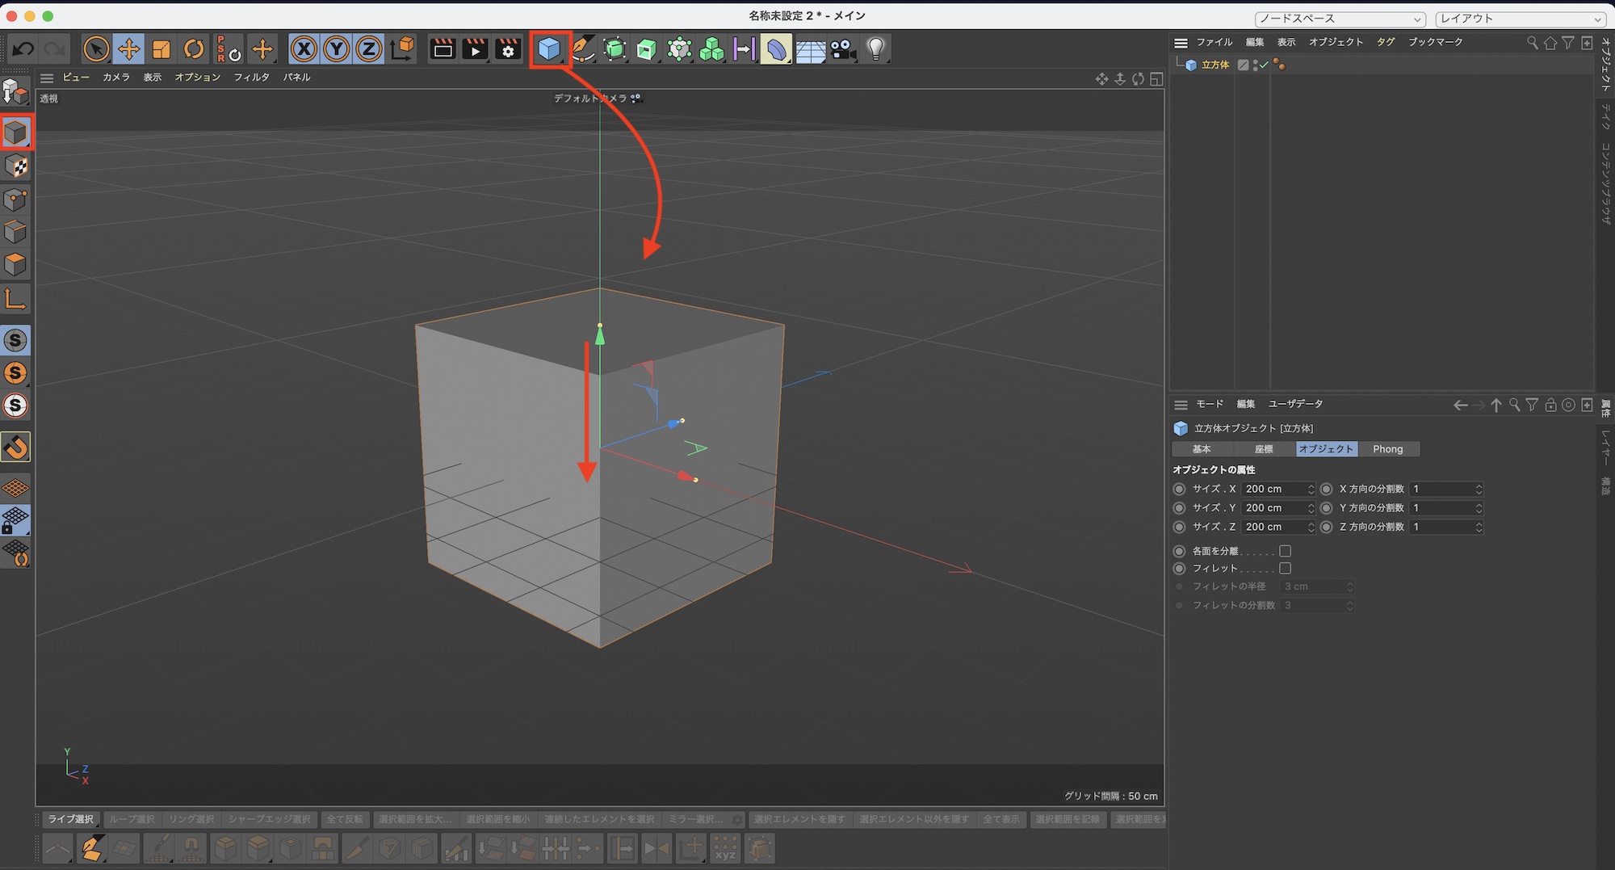Add a light from the bulb icon
This screenshot has width=1615, height=870.
point(875,48)
